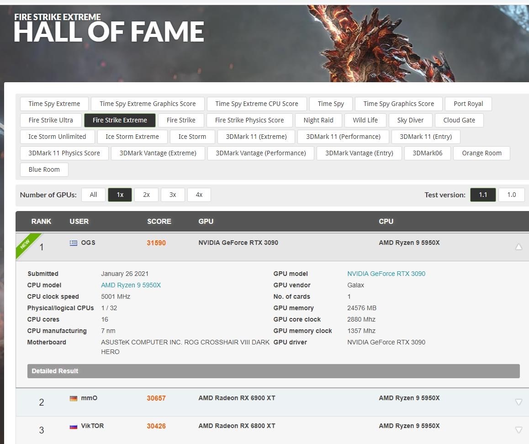Open the 3DMark Vantage (Extreme) tab

[158, 153]
